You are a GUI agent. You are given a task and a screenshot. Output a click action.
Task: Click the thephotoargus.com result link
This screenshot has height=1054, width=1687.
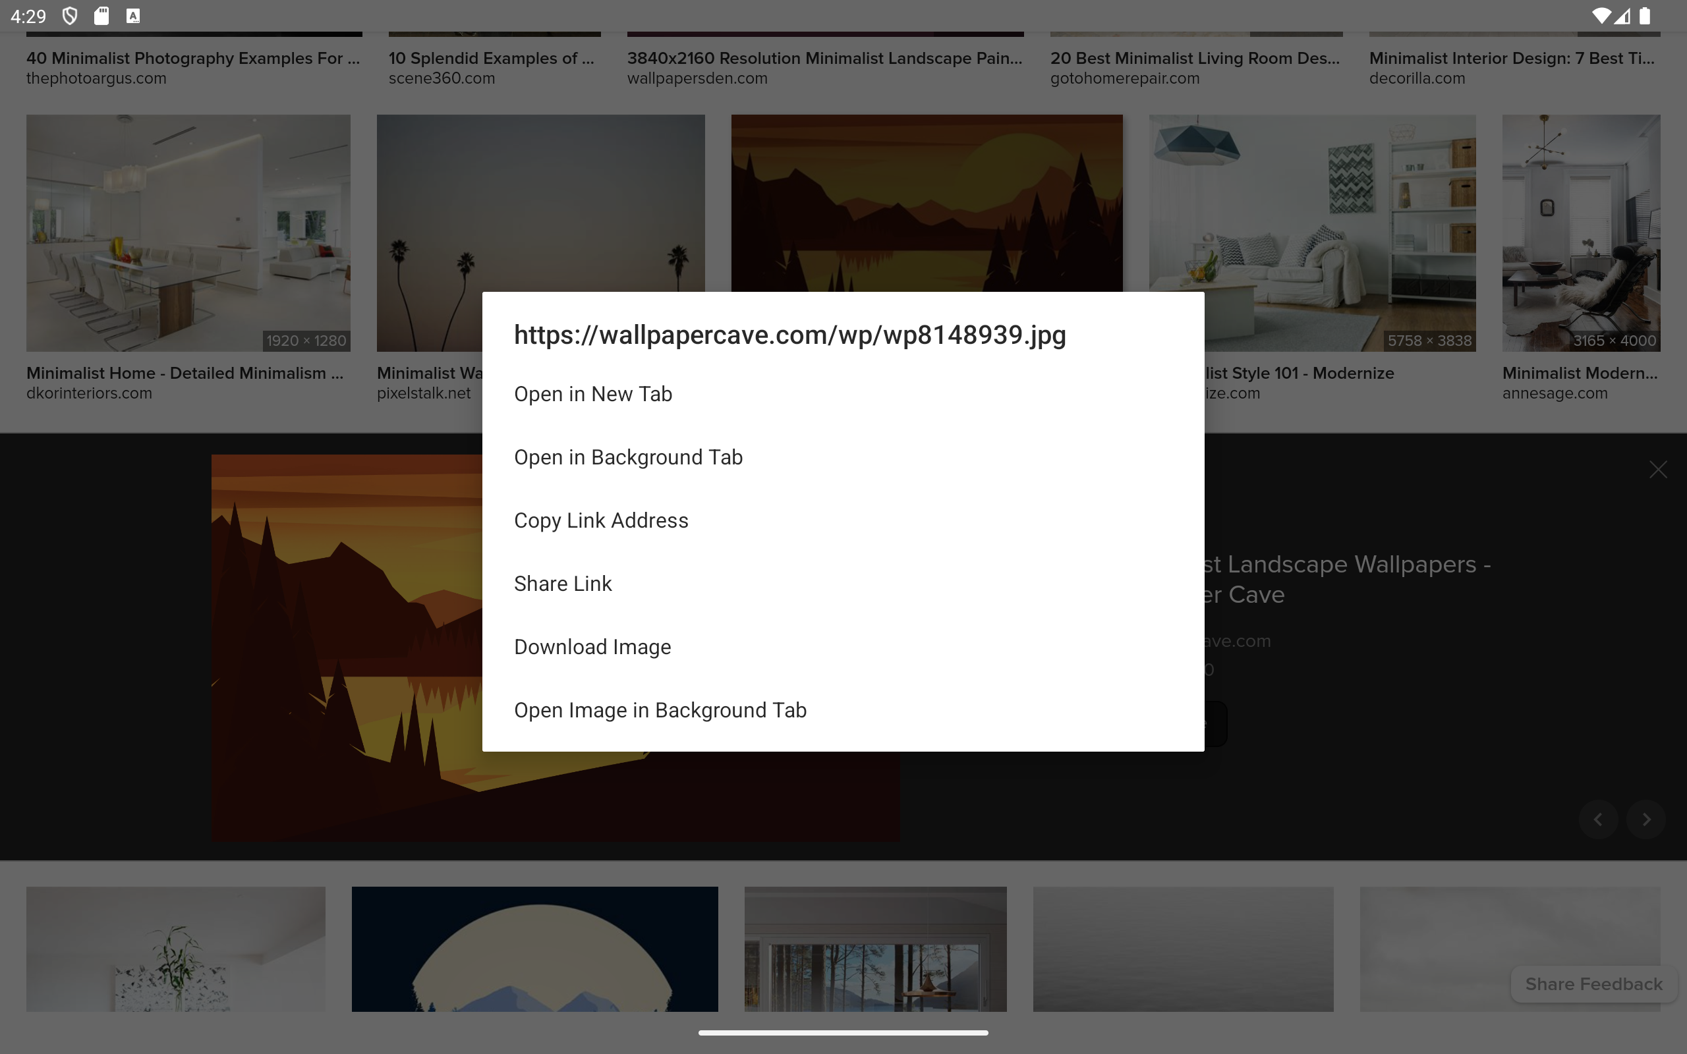(96, 79)
